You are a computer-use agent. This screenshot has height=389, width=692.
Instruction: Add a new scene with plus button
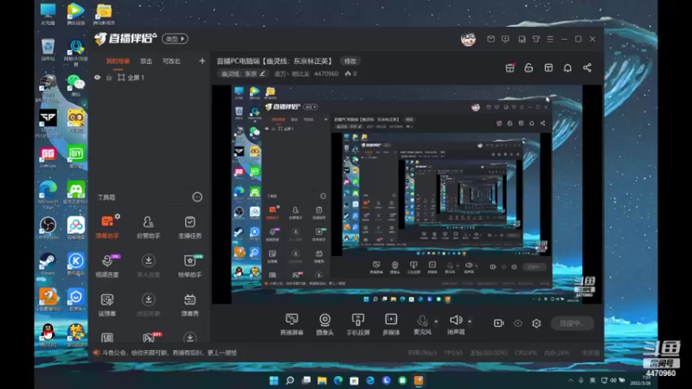coord(202,61)
